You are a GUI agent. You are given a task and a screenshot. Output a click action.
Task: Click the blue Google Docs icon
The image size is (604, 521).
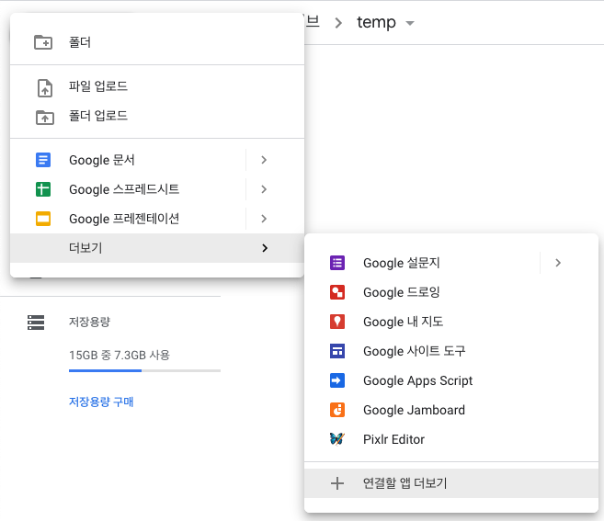43,160
